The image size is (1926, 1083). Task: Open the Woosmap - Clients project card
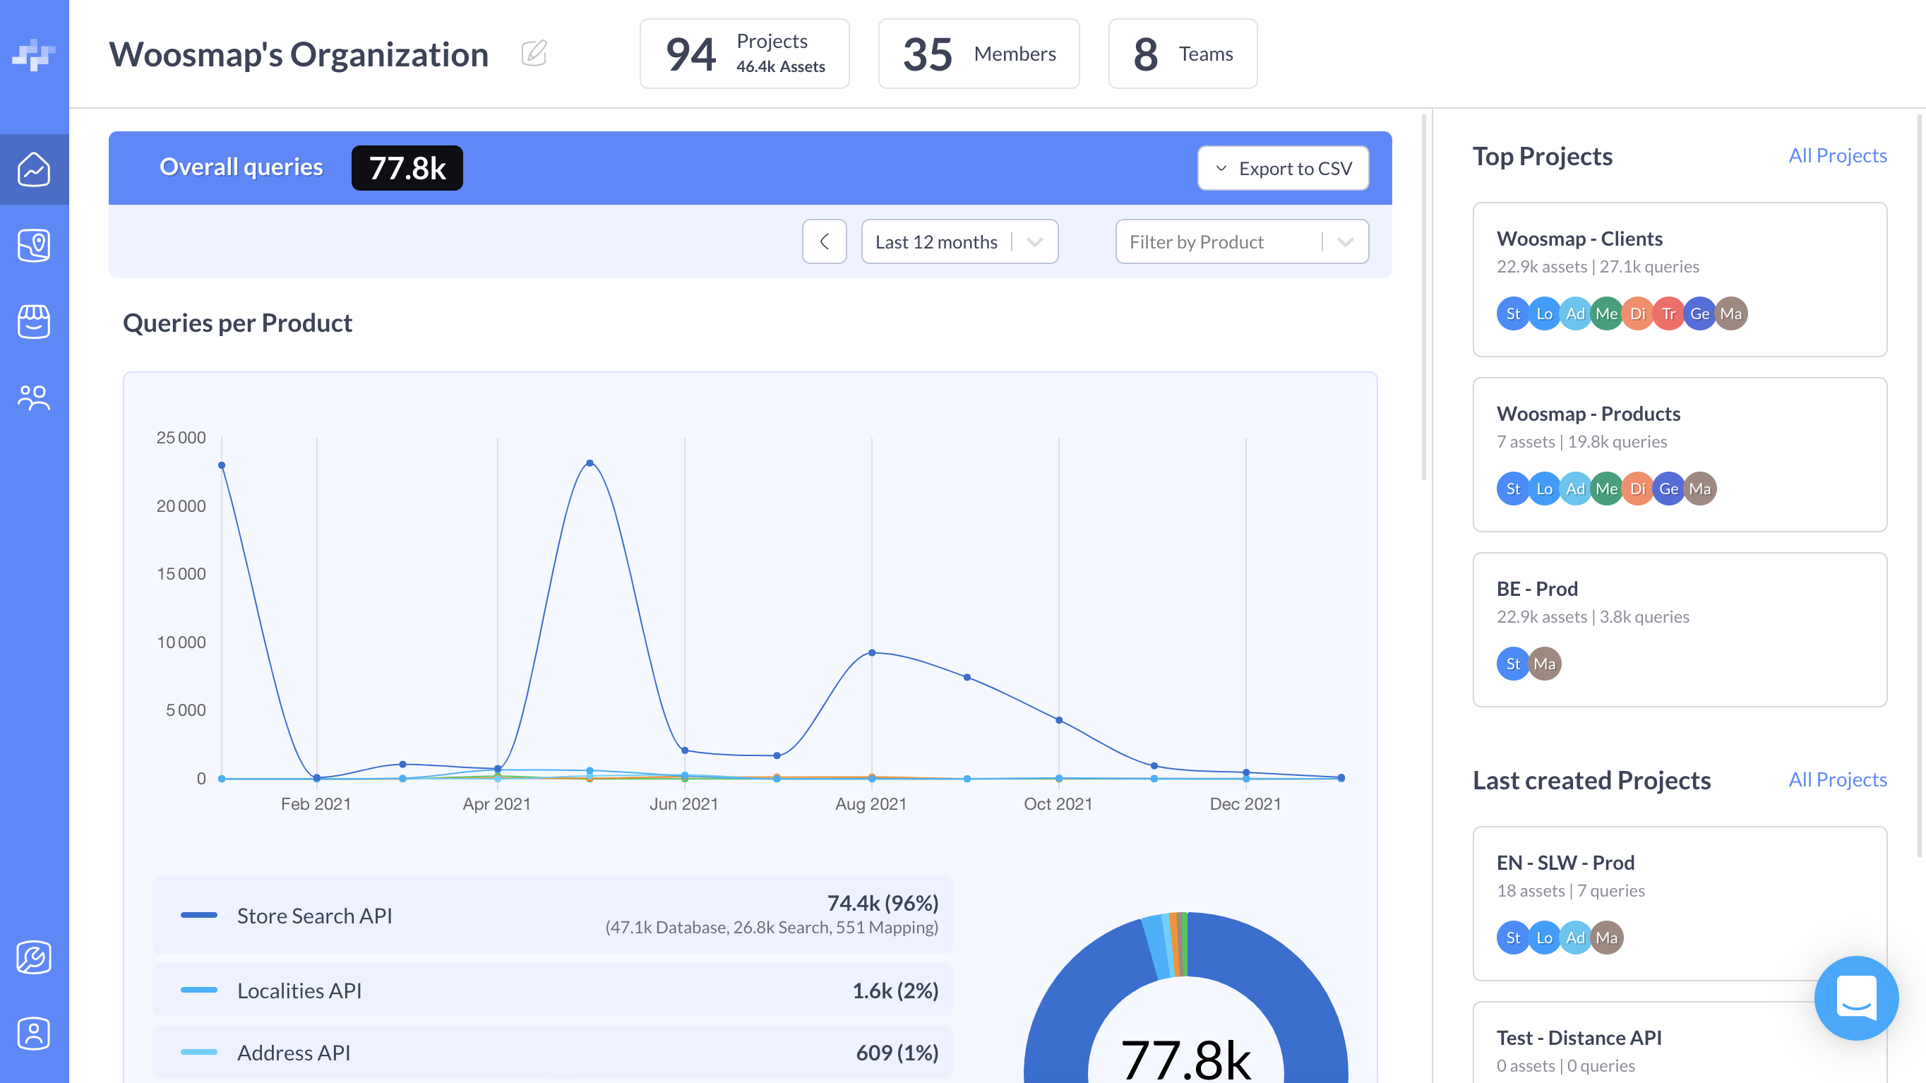click(1680, 279)
